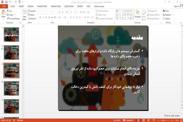Open the FILE tab

click(x=4, y=6)
